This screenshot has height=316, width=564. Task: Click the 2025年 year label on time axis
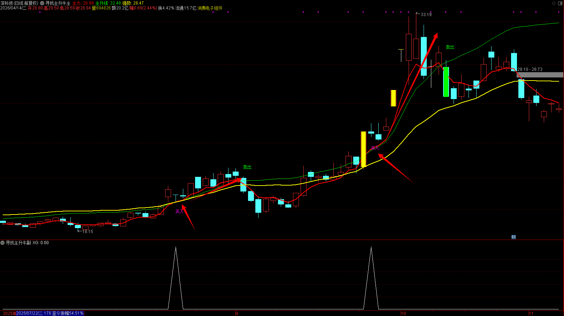(9, 313)
